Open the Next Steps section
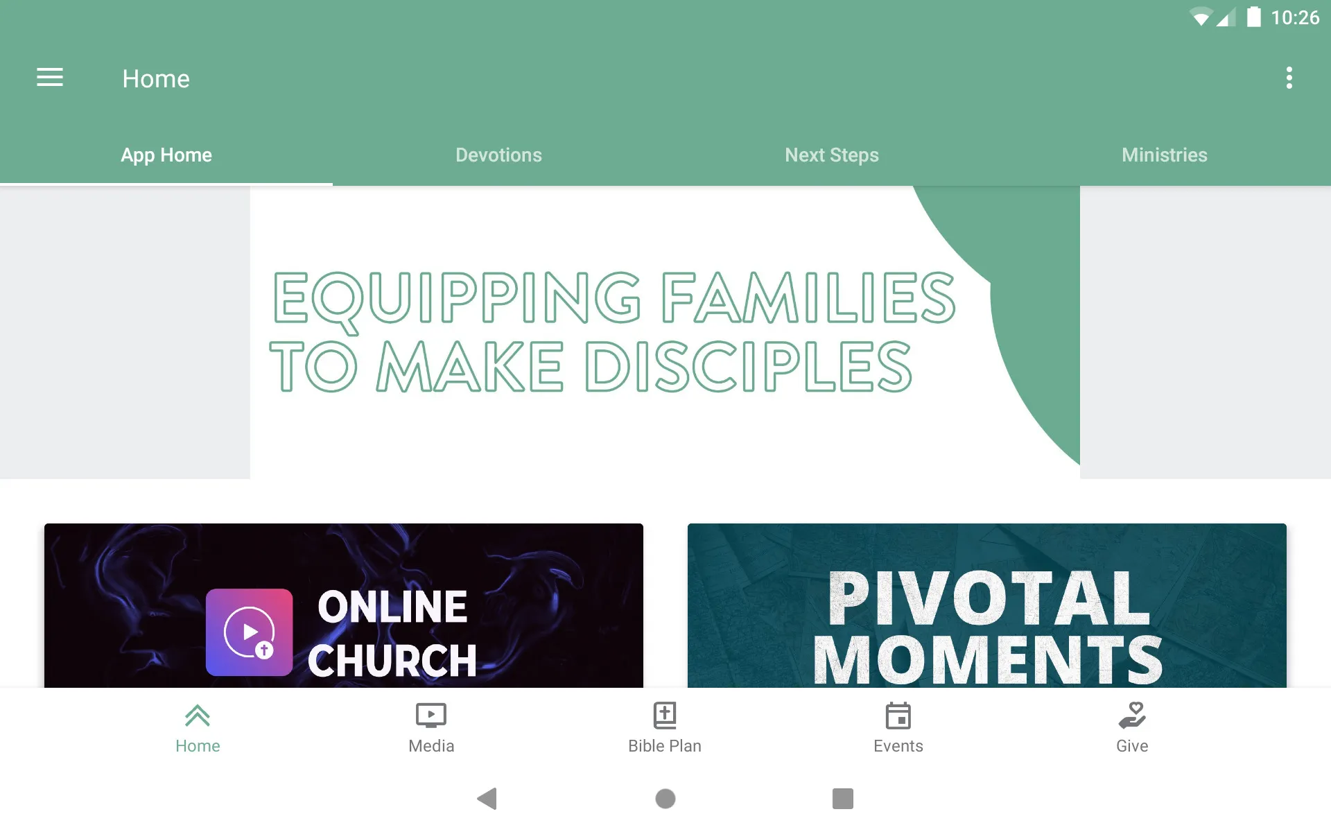The height and width of the screenshot is (832, 1331). pos(832,155)
